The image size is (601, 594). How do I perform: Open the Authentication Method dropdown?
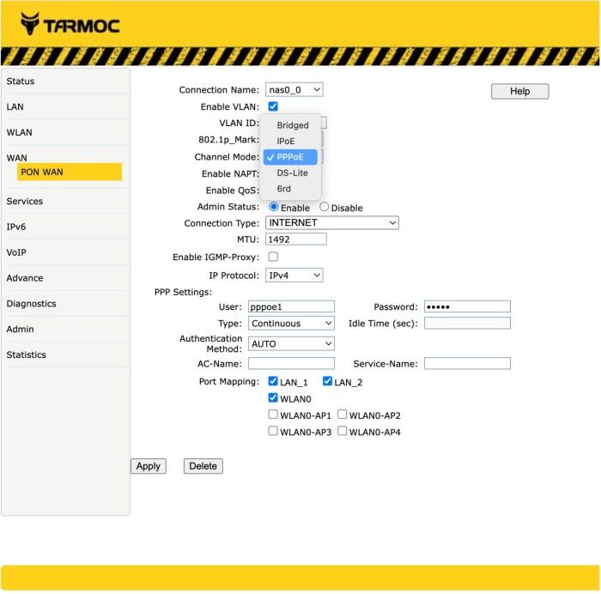tap(291, 343)
